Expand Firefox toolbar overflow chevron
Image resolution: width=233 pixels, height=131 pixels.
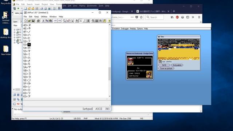click(x=193, y=17)
